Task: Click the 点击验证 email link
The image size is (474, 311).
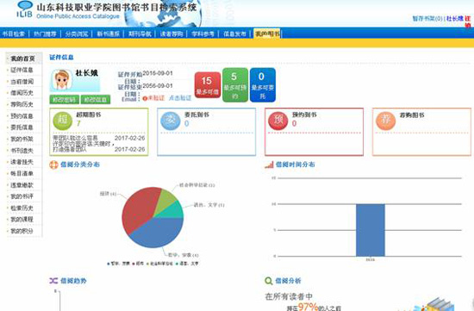Action: click(x=180, y=98)
